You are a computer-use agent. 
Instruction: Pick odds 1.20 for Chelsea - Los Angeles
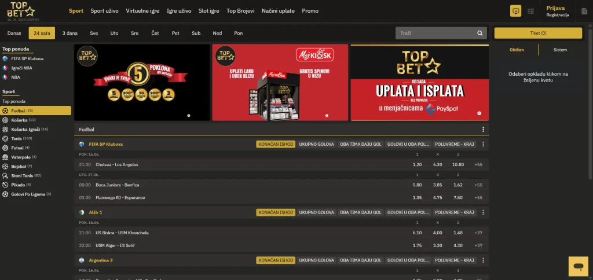[417, 165]
